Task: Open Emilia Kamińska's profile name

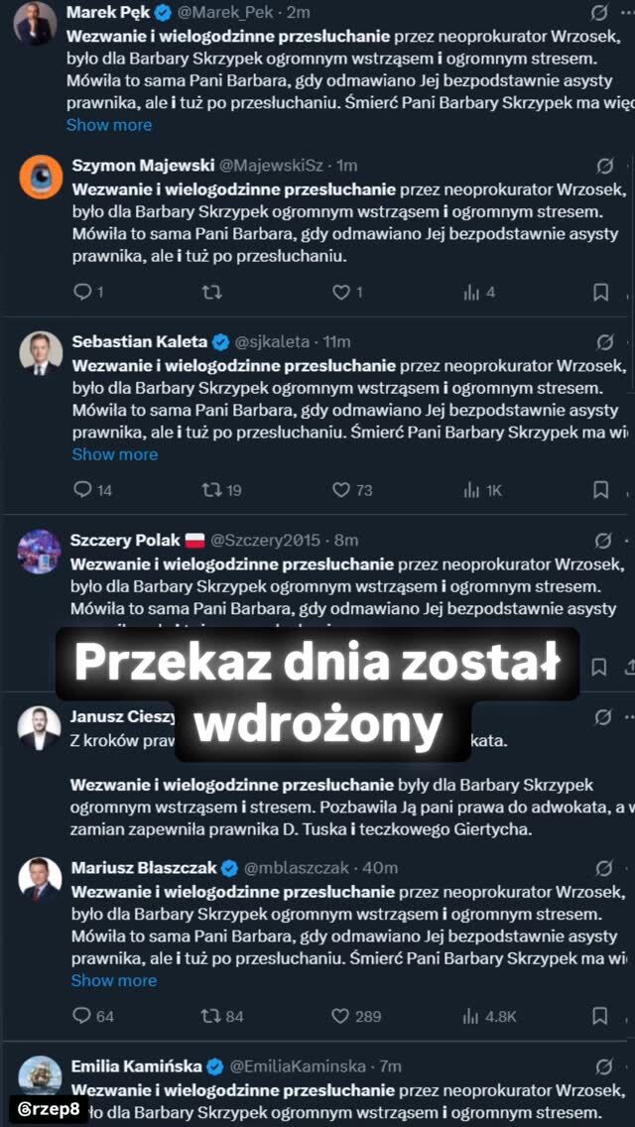Action: [x=137, y=1066]
